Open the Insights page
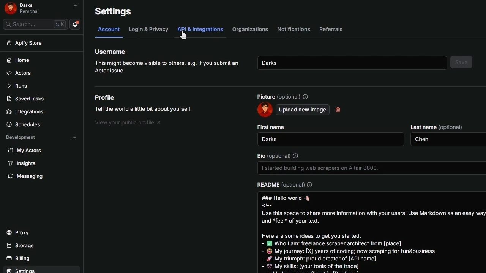486x273 pixels. click(26, 163)
